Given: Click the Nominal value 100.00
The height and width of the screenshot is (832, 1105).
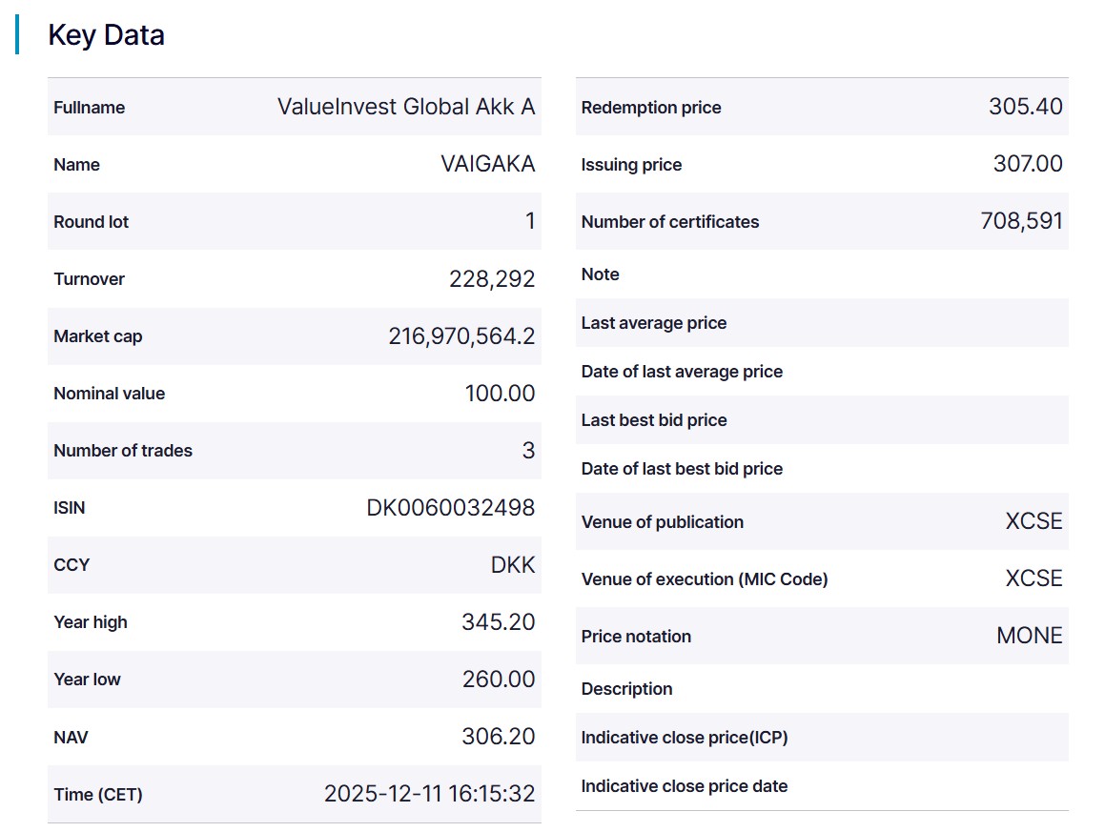Looking at the screenshot, I should pos(500,394).
